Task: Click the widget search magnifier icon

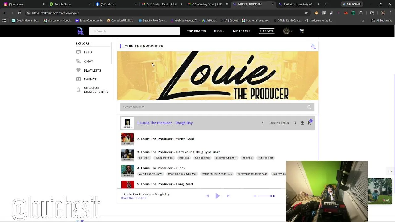Action: (x=309, y=107)
